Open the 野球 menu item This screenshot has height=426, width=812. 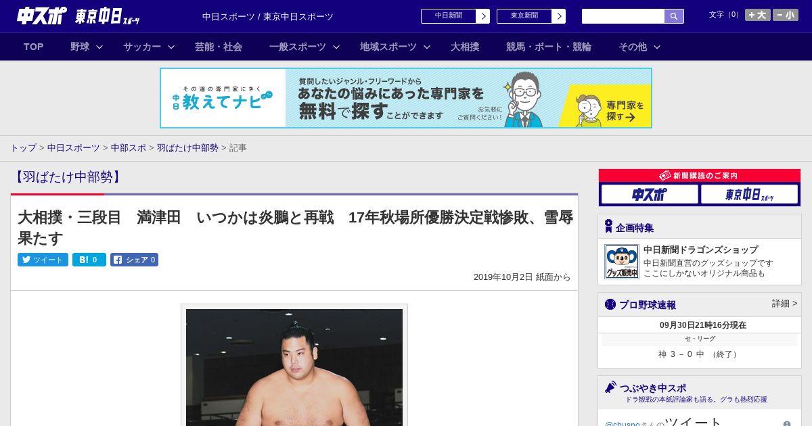coord(80,47)
